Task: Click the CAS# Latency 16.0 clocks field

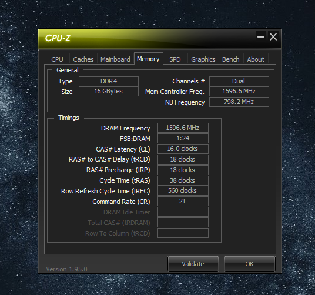Action: pyautogui.click(x=183, y=149)
